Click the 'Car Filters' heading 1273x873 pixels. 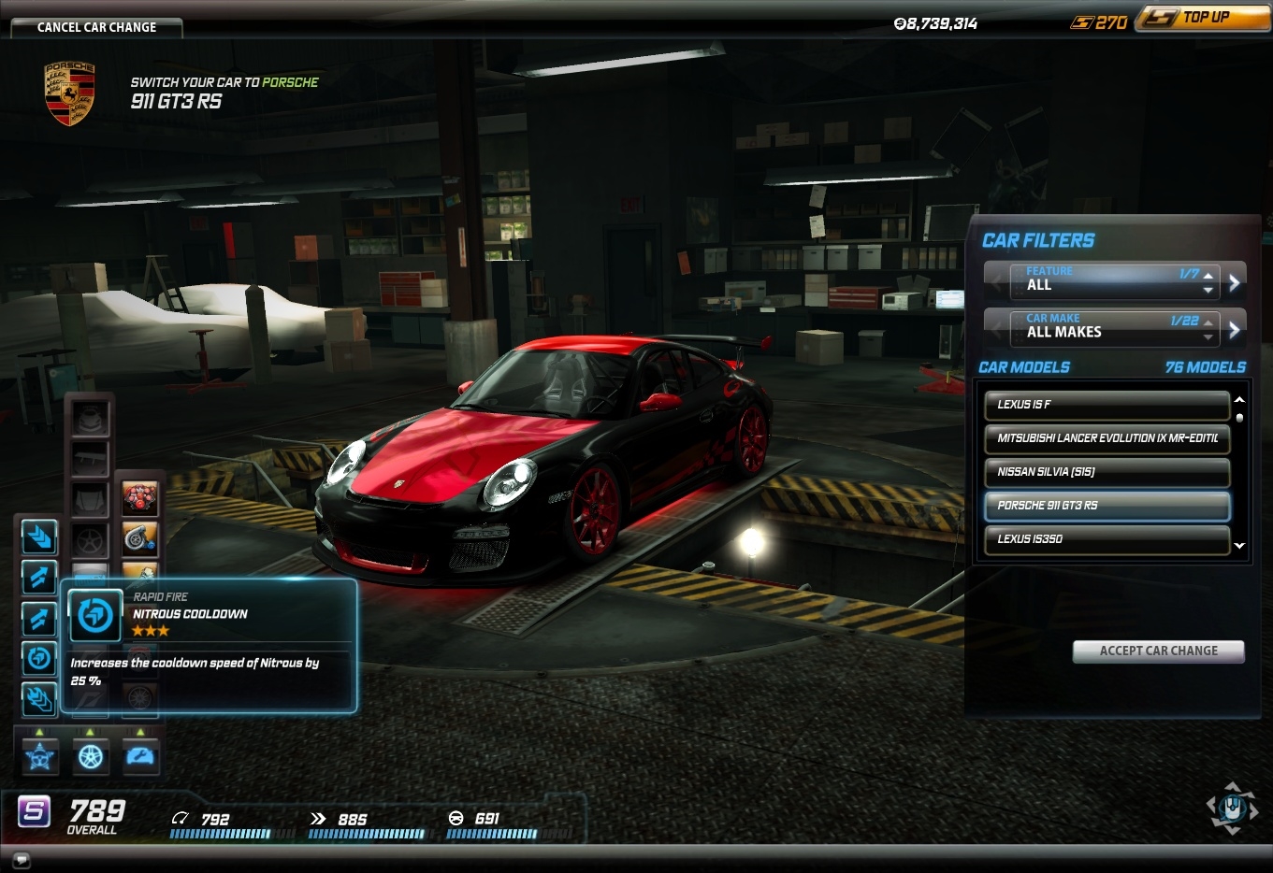tap(1038, 240)
